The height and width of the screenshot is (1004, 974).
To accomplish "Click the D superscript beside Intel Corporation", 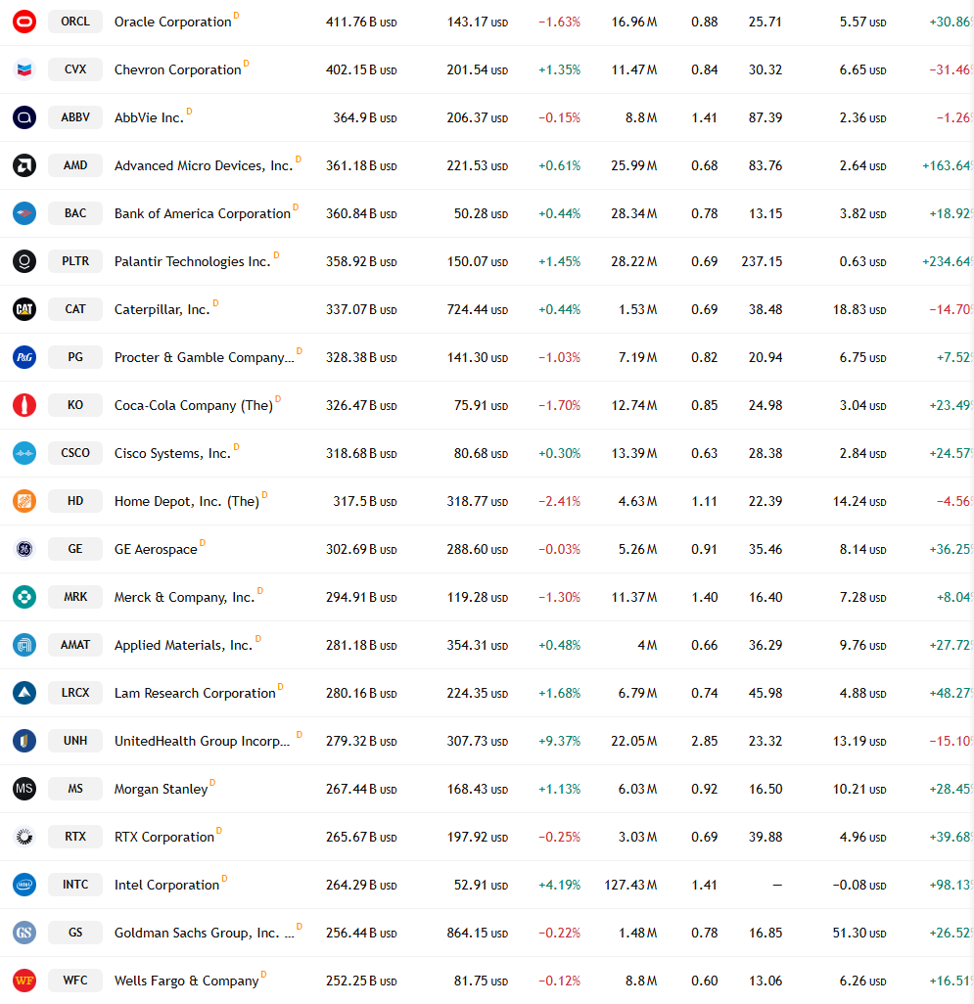I will (224, 878).
